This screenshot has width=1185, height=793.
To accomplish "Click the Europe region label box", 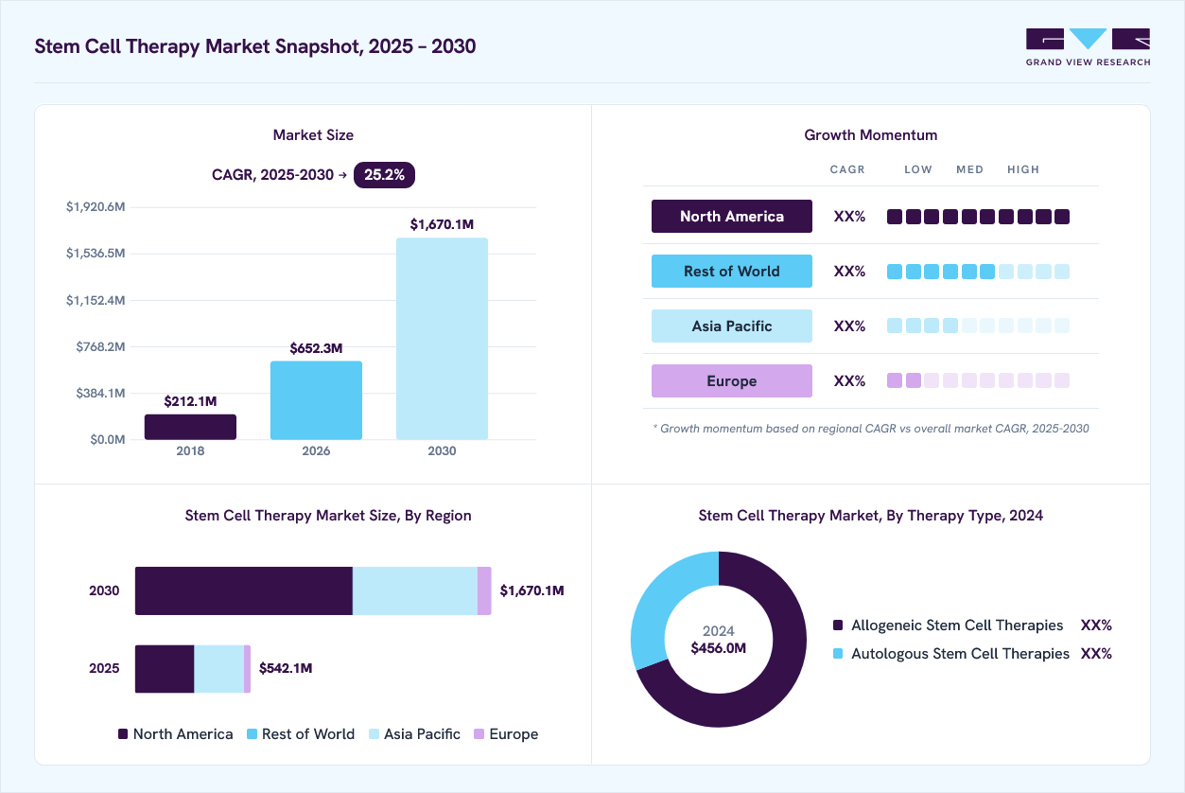I will tap(732, 380).
